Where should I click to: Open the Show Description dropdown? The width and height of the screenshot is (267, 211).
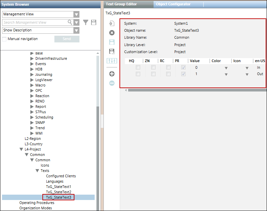[76, 30]
